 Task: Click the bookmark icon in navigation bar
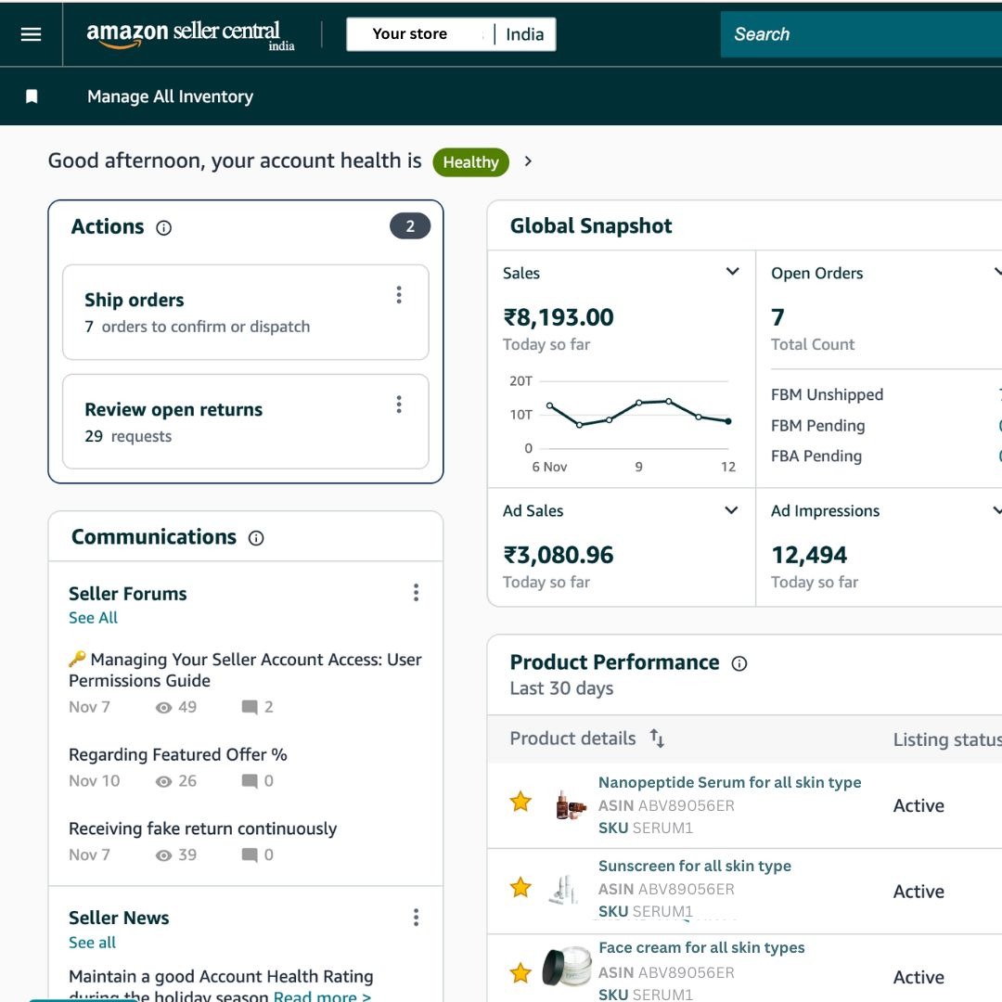point(32,96)
